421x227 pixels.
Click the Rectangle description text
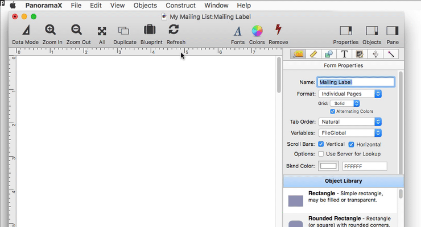tap(345, 197)
